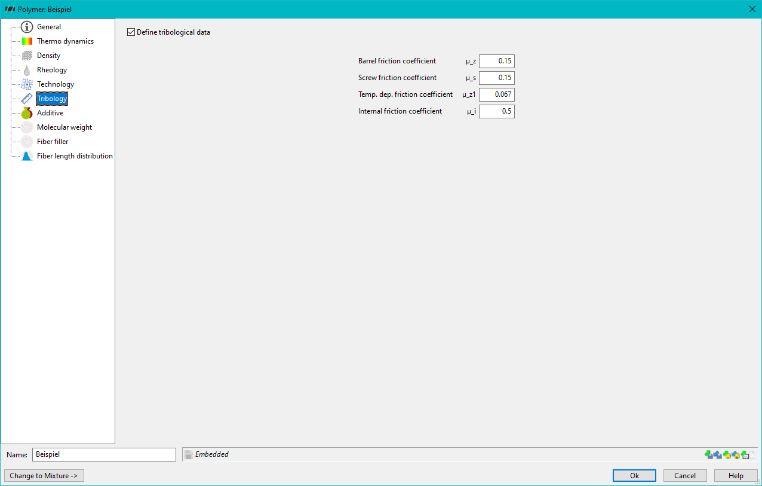This screenshot has height=486, width=762.
Task: Open the Additive bag icon
Action: pyautogui.click(x=26, y=113)
